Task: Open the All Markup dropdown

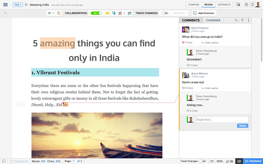Action: [x=180, y=13]
